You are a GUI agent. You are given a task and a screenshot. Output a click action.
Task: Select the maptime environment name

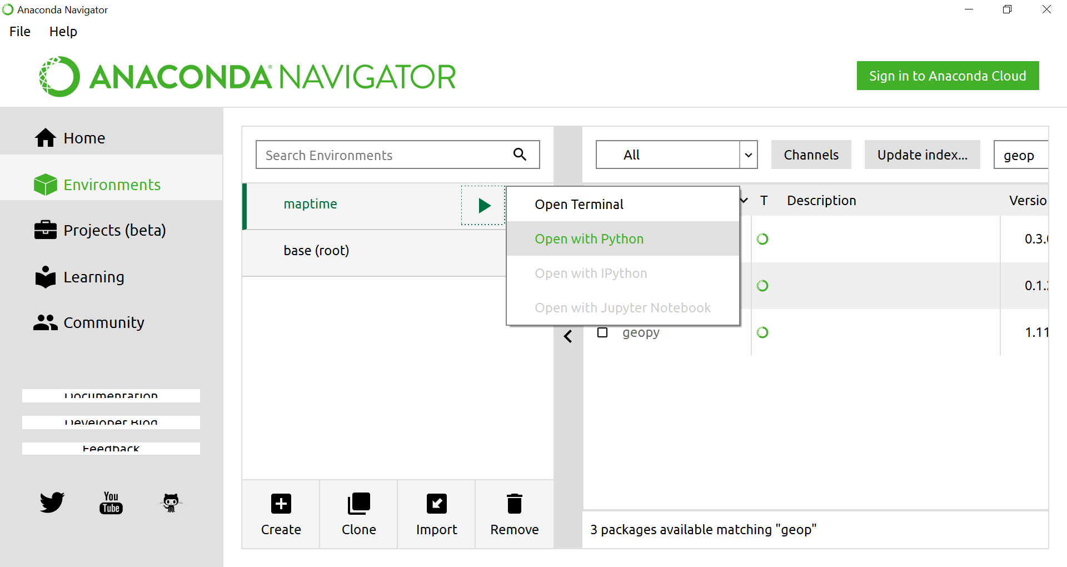click(x=310, y=204)
